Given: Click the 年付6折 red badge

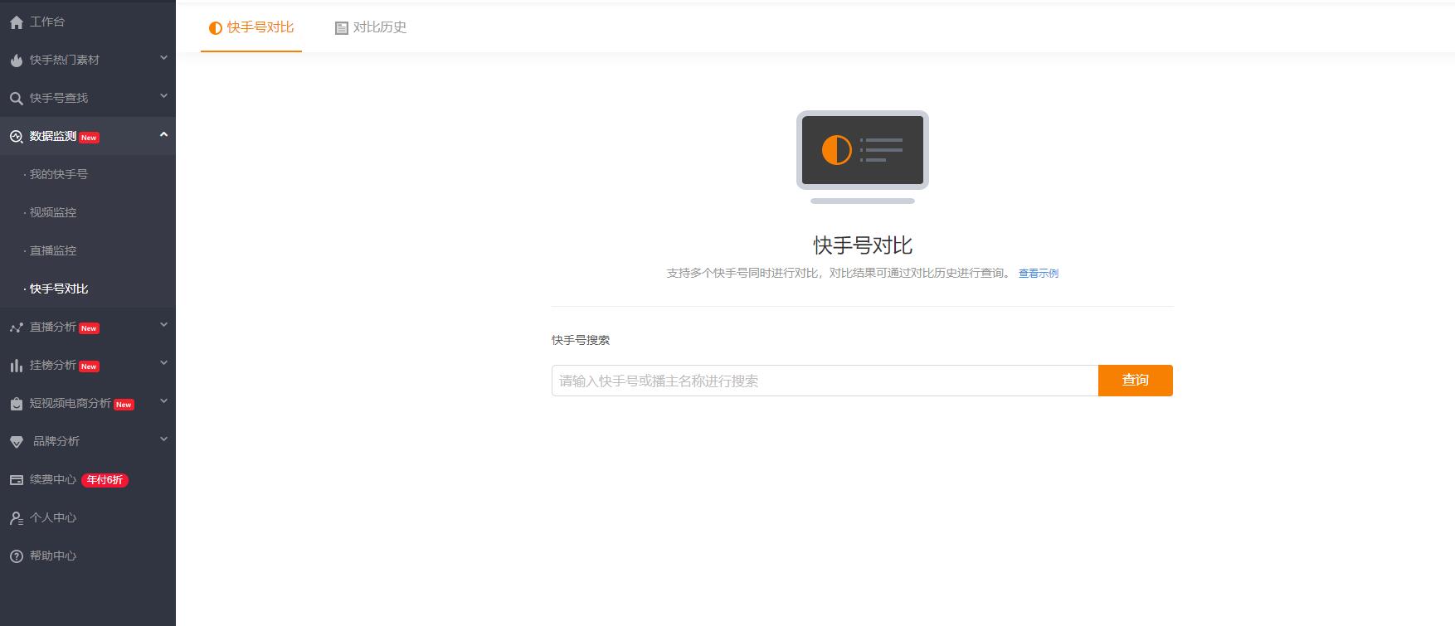Looking at the screenshot, I should [x=105, y=480].
